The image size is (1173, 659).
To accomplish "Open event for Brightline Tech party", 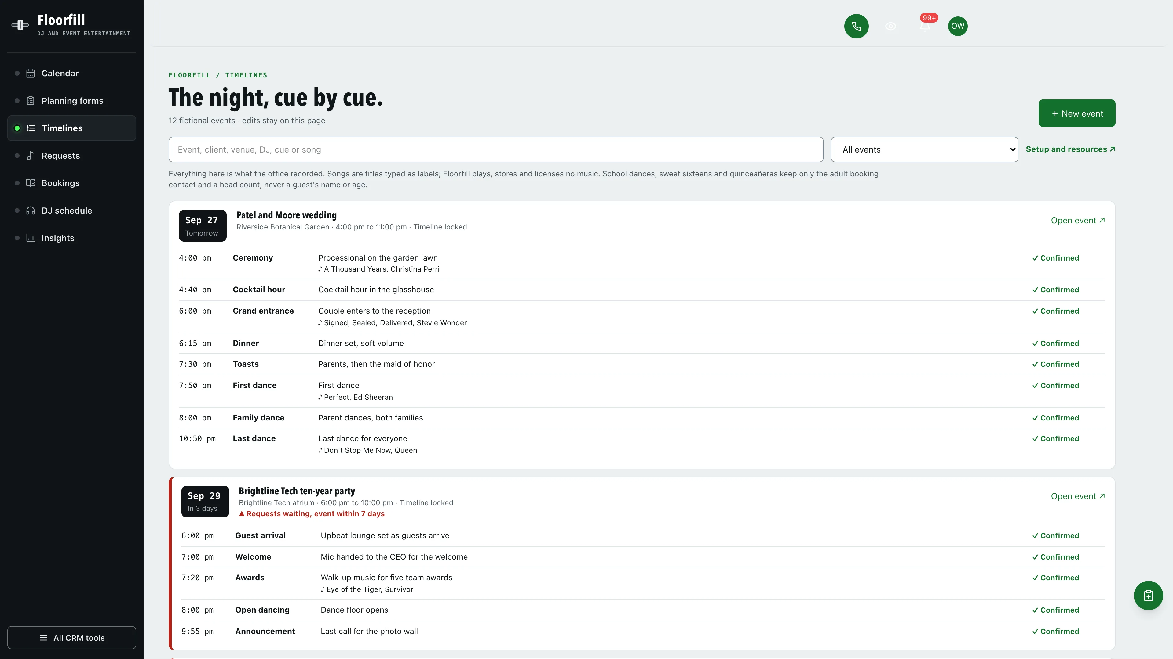I will 1078,496.
